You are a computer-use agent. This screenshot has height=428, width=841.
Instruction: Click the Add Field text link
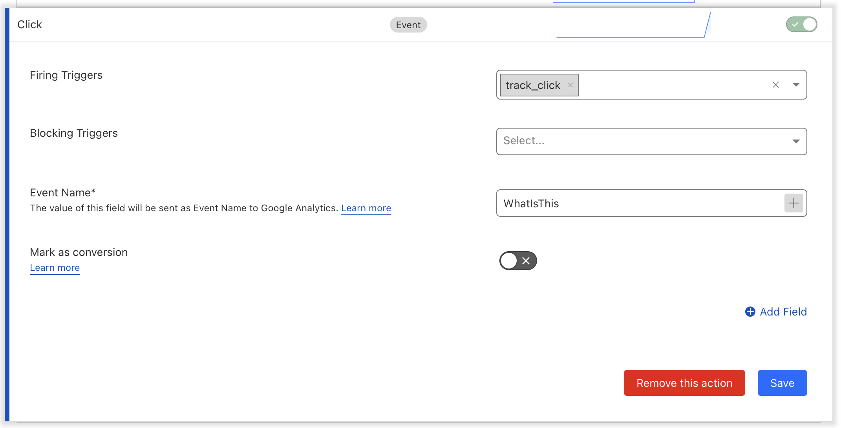pyautogui.click(x=783, y=312)
